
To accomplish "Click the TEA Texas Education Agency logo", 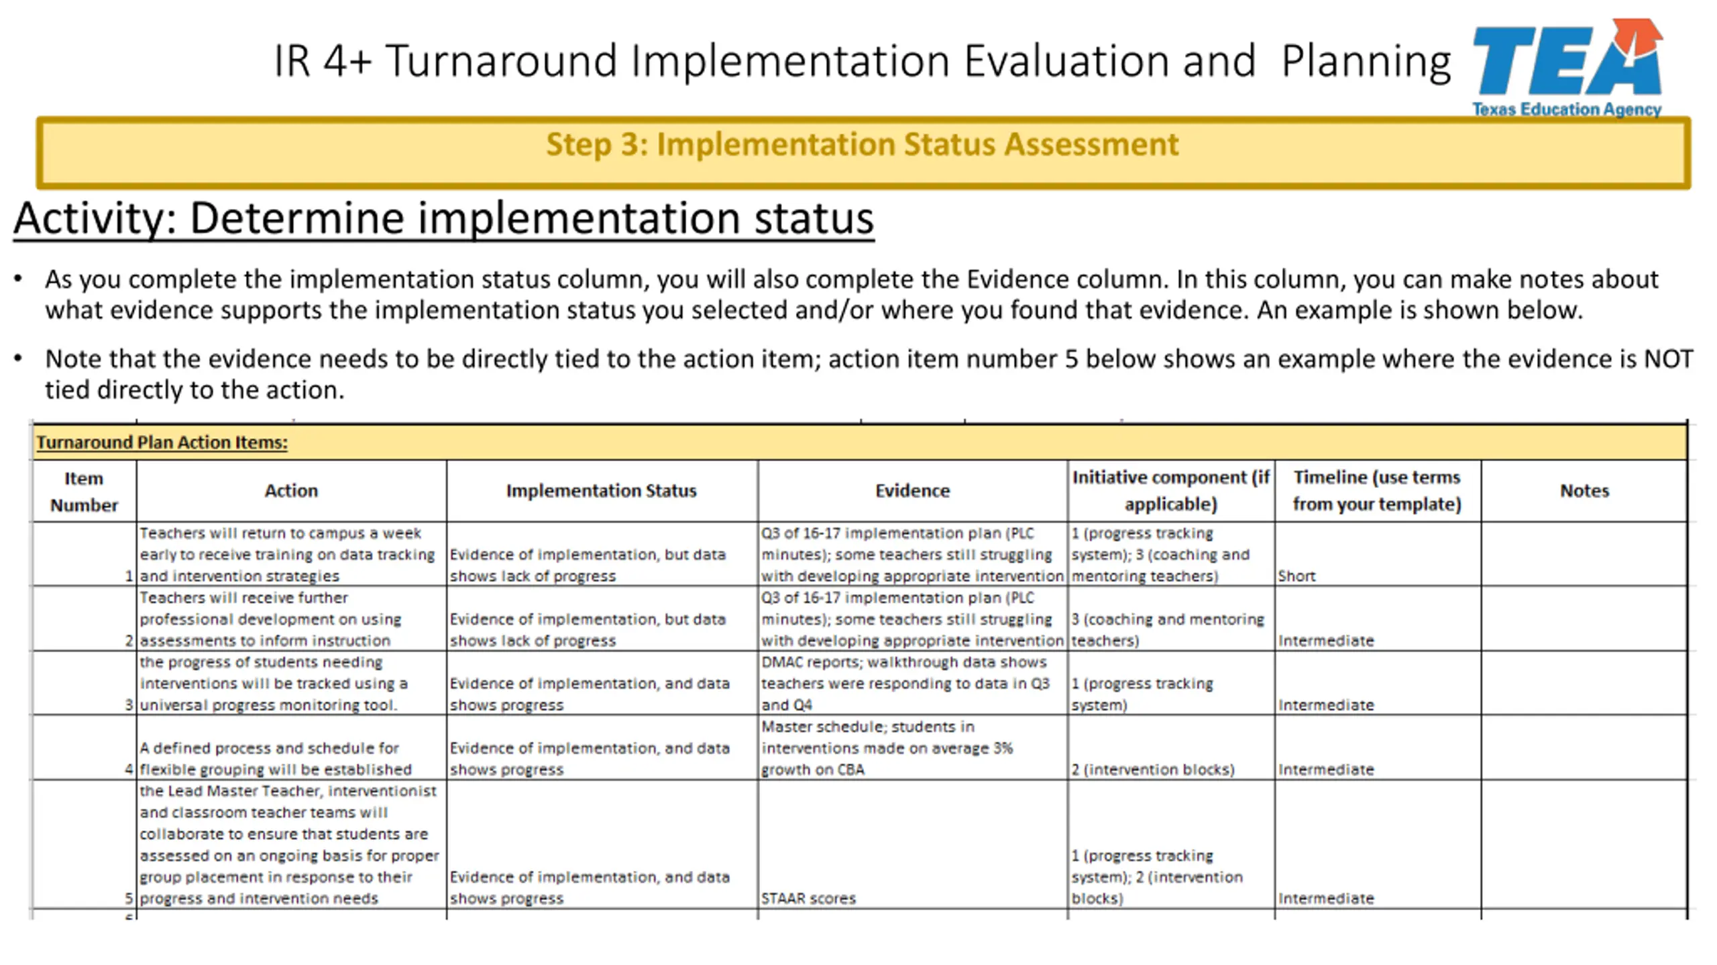I will tap(1567, 68).
